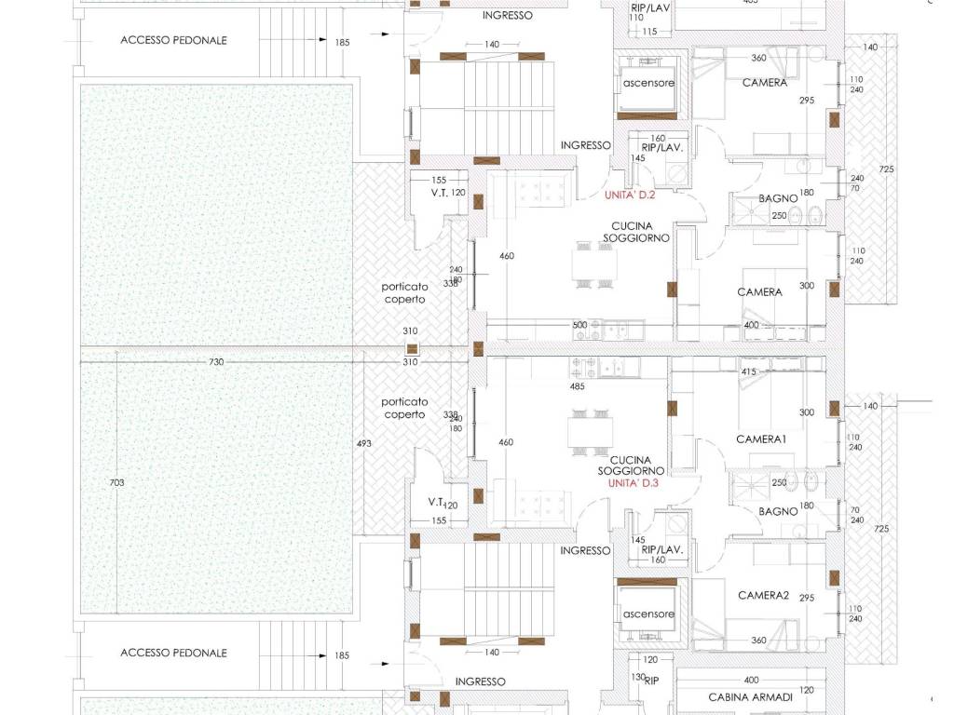Click the red "UNITA' D.2" label
The width and height of the screenshot is (954, 715).
pyautogui.click(x=630, y=196)
